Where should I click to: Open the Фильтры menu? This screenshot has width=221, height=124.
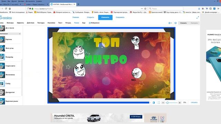tap(10, 23)
